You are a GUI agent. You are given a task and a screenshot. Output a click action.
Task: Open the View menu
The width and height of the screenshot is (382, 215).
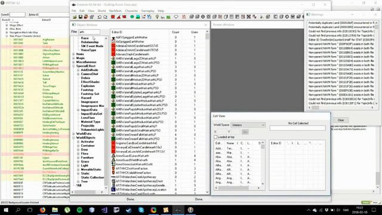[x=91, y=11]
